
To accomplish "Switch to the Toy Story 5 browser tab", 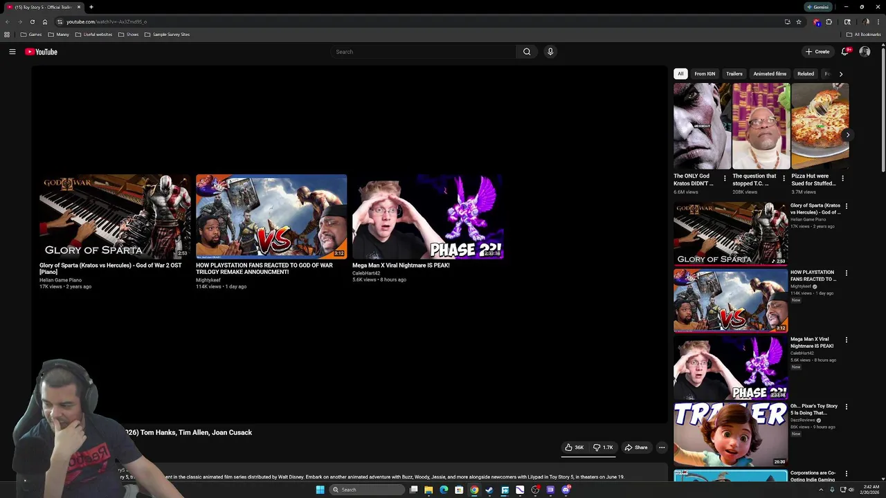I will [43, 7].
